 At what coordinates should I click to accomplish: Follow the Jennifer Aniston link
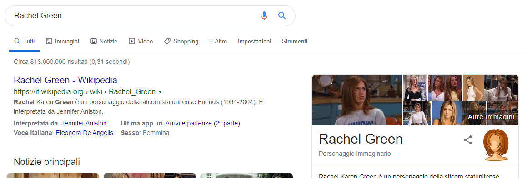[x=84, y=123]
